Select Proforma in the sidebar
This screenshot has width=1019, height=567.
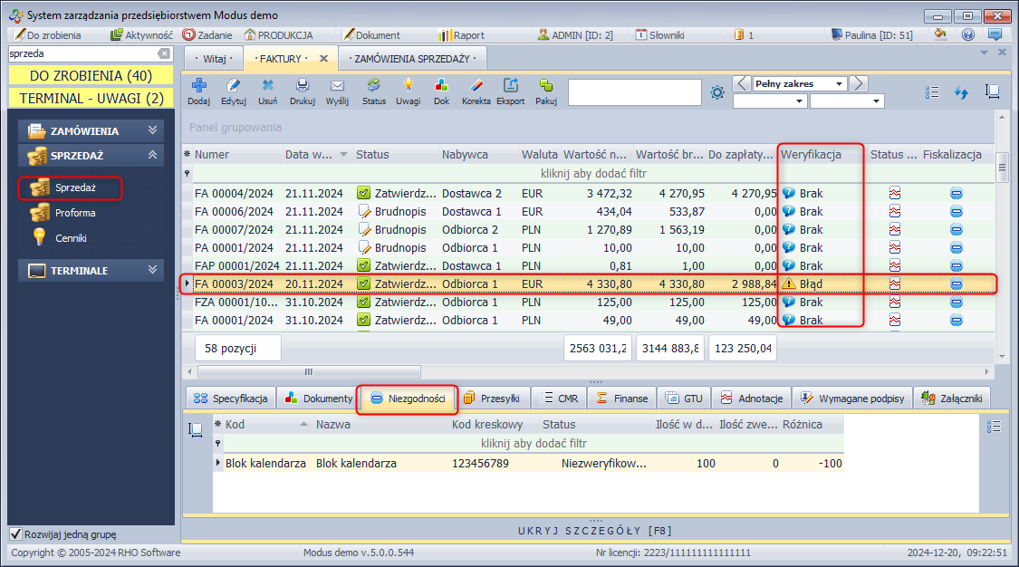(x=75, y=213)
